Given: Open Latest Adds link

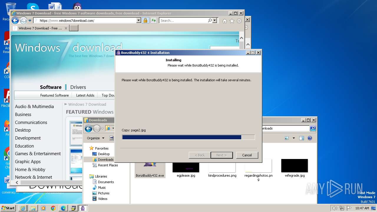Looking at the screenshot, I should [x=85, y=95].
